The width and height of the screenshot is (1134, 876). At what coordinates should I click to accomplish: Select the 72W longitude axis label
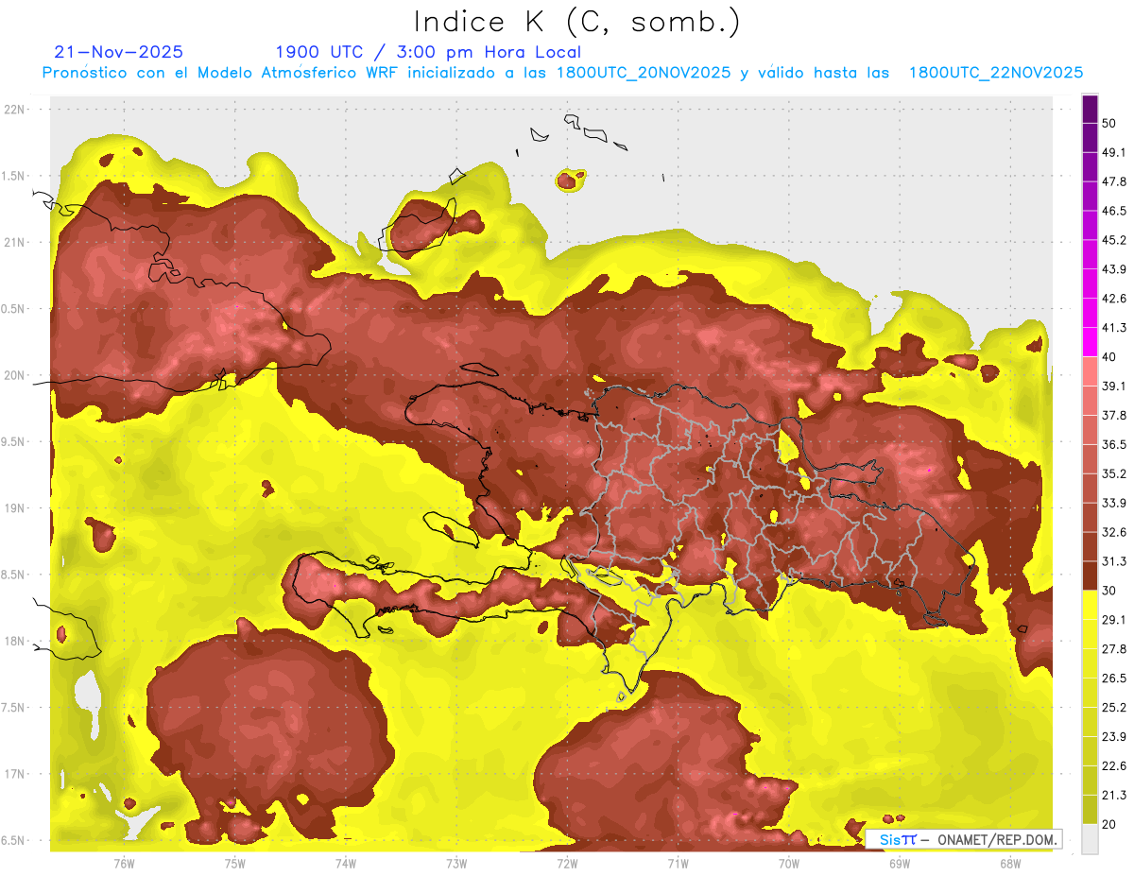[567, 863]
